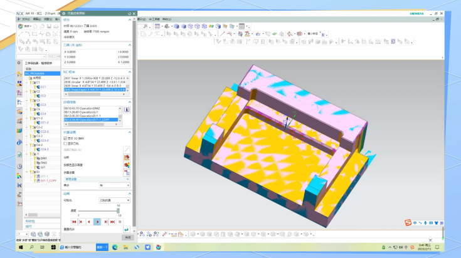Open the visualization dropdown in the animation section

[x=114, y=200]
